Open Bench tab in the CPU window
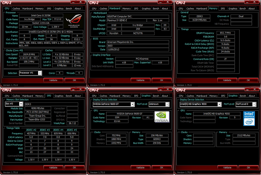The height and width of the screenshot is (175, 261). [x=69, y=8]
